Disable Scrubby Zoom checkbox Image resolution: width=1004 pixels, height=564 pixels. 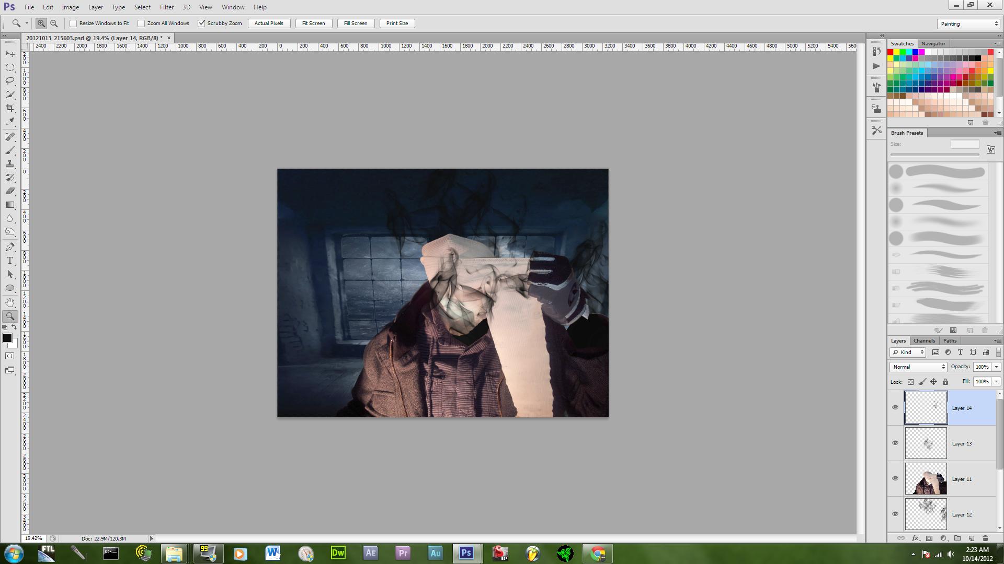(201, 23)
